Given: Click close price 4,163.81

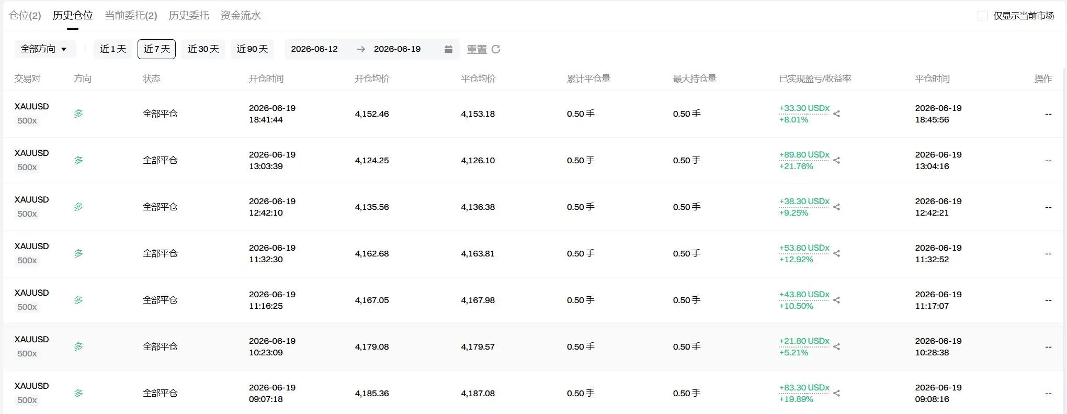Looking at the screenshot, I should (478, 253).
